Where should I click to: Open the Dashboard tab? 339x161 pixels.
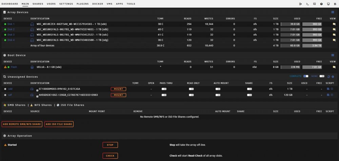pos(10,4)
